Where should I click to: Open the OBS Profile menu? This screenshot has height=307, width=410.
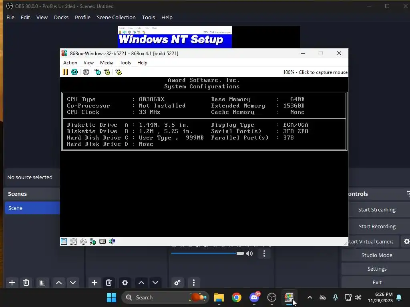tap(82, 17)
